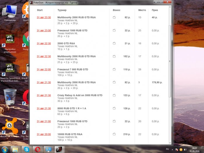Open File Explorer from taskbar
The height and width of the screenshot is (153, 204).
(x=15, y=150)
